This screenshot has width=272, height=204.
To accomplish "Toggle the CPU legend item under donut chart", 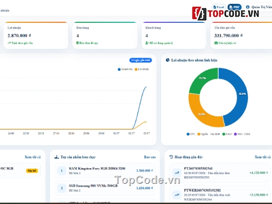I will (190, 134).
